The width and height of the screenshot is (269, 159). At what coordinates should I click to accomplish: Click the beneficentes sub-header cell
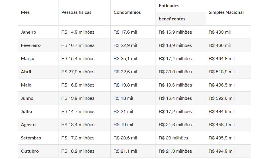172,19
